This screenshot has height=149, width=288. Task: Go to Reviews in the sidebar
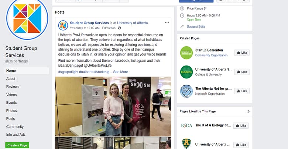(13, 86)
